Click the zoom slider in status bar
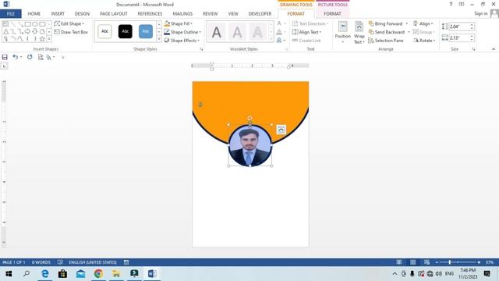Image resolution: width=499 pixels, height=281 pixels. tap(458, 262)
